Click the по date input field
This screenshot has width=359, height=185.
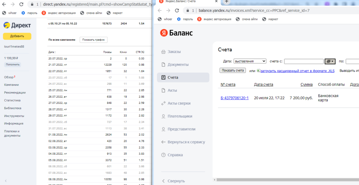pyautogui.click(x=353, y=61)
